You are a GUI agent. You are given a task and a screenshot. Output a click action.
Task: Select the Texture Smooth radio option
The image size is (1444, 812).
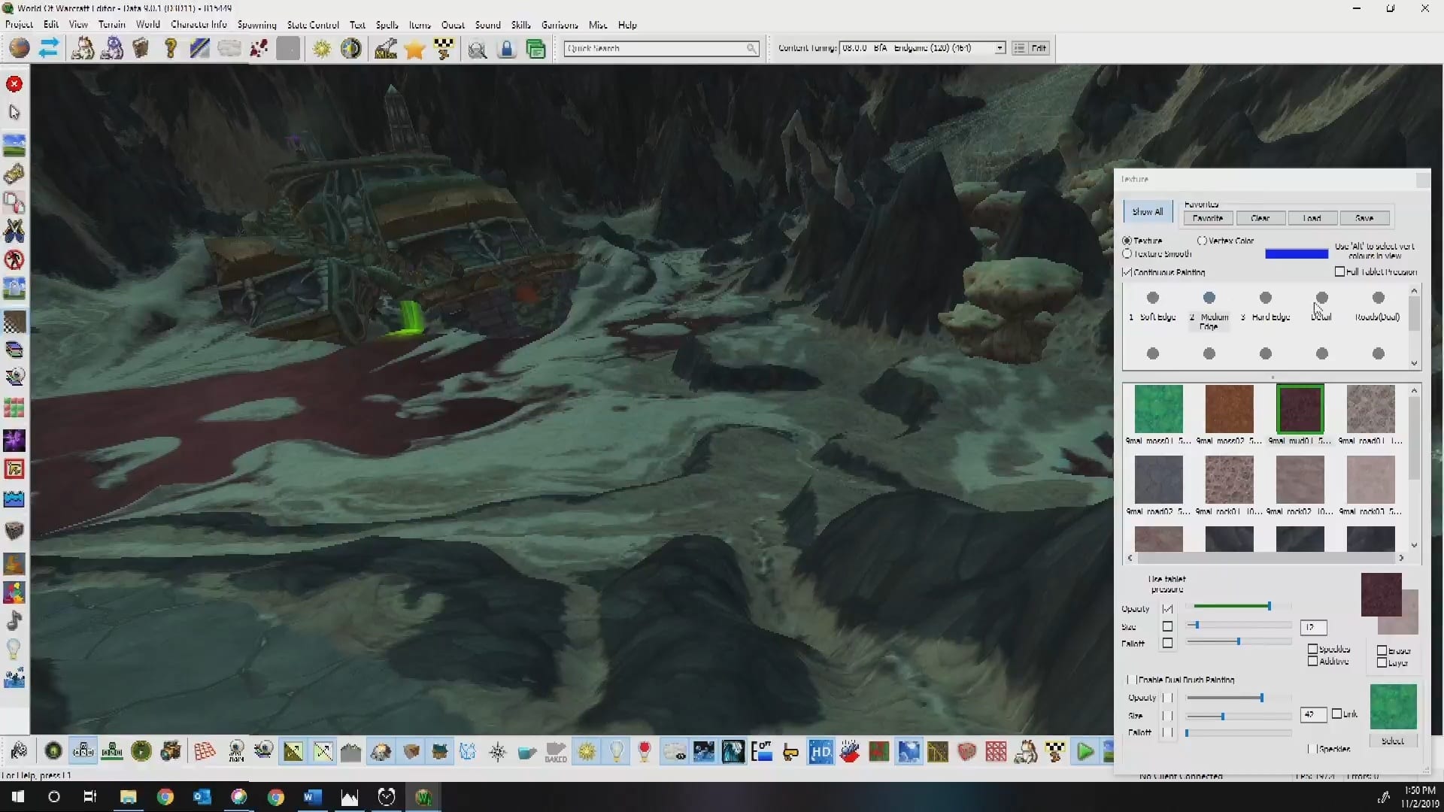pyautogui.click(x=1127, y=254)
